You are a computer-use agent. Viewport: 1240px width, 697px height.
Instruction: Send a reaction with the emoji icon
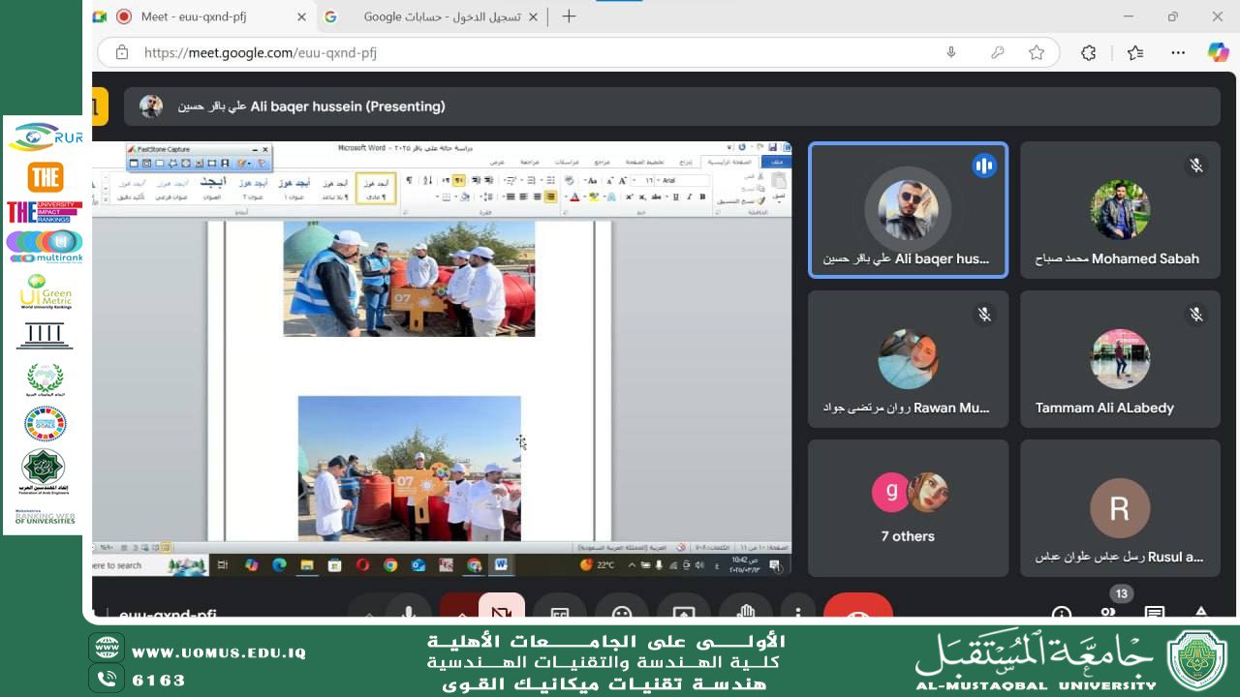click(x=622, y=610)
